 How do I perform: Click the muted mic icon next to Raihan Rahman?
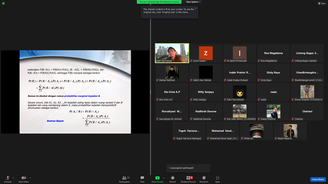(157, 80)
